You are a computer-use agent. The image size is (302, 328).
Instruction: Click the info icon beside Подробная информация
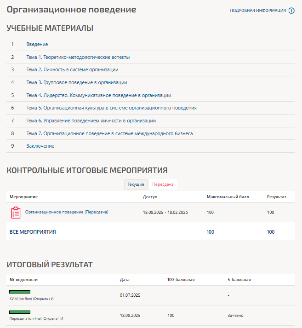[x=291, y=11]
